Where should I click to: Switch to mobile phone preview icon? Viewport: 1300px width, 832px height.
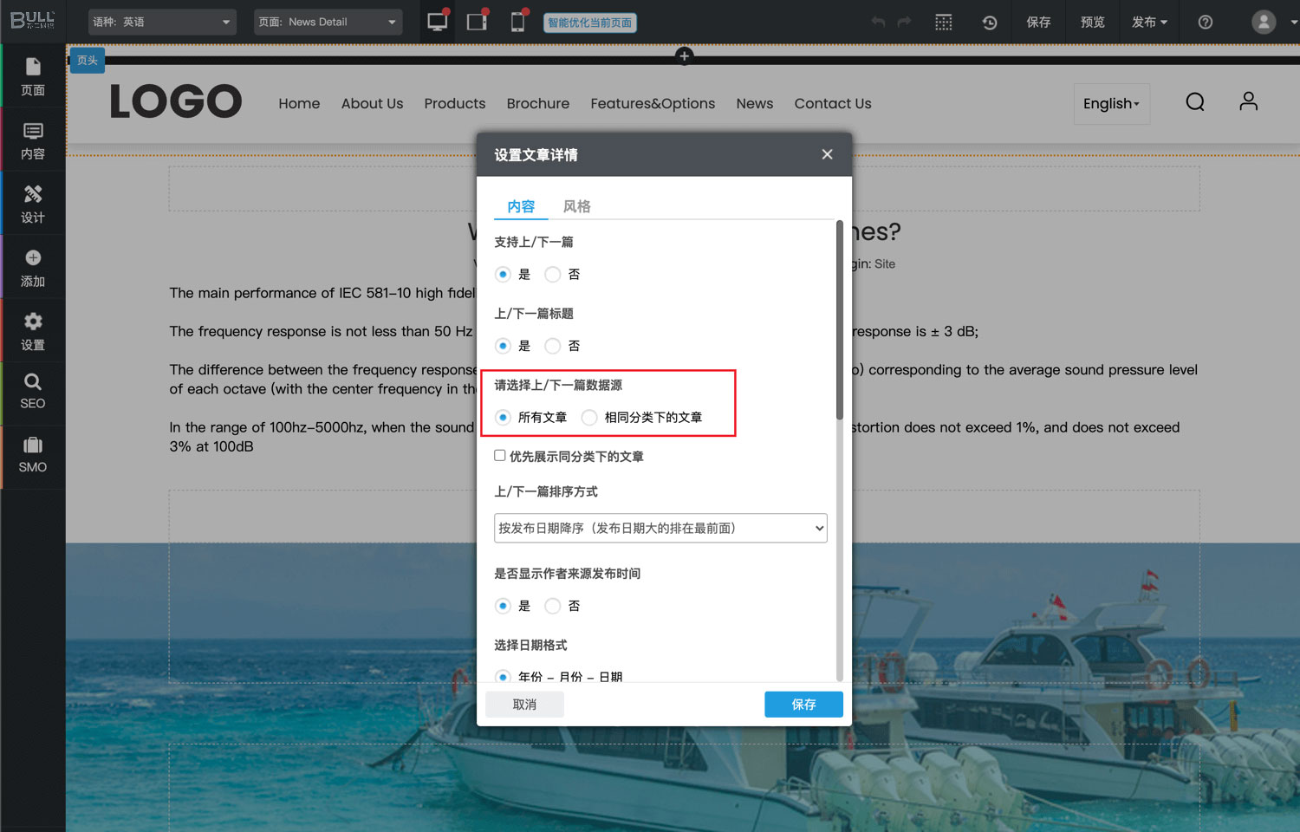click(x=517, y=22)
